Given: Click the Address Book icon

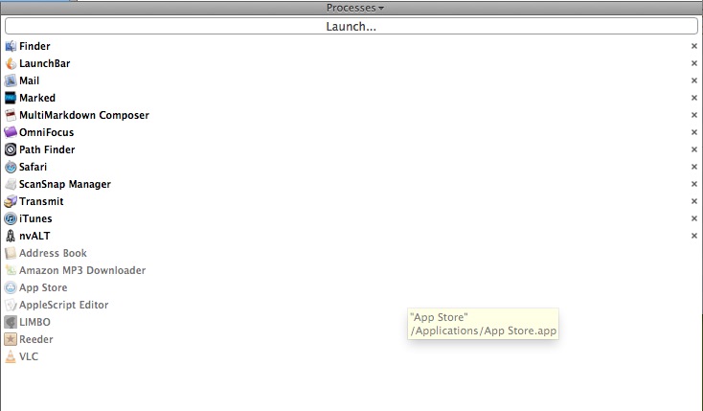Looking at the screenshot, I should tap(11, 253).
